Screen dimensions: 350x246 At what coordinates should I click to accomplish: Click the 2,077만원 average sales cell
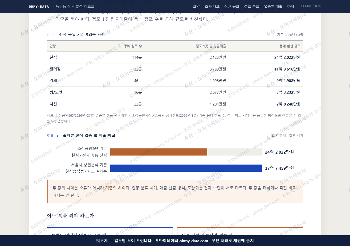218,92
